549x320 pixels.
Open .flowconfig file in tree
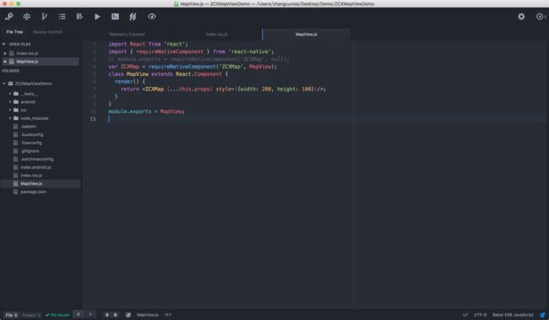point(30,143)
